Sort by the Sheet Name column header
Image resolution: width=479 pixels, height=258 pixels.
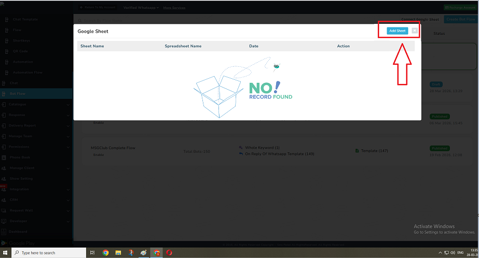92,46
